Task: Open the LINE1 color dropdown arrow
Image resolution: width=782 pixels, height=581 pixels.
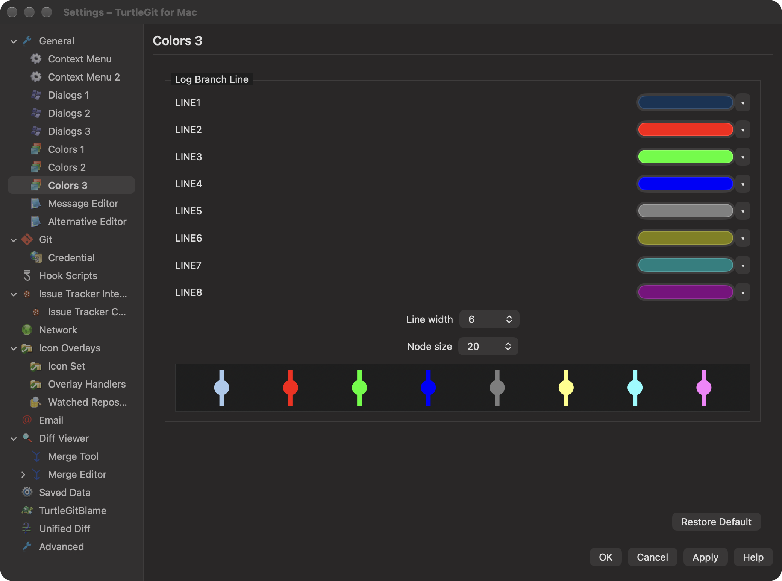Action: 743,103
